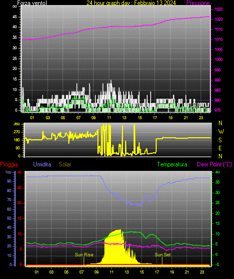Click the W compass direction label
234x279 pixels.
[221, 132]
